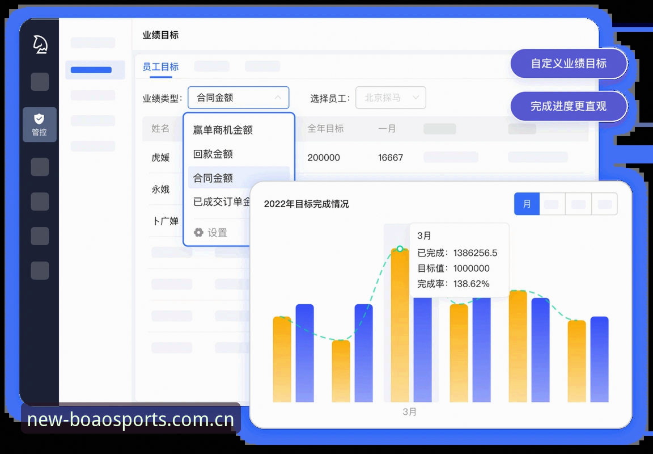This screenshot has height=454, width=653.
Task: Pick the 已成交订单金额 dropdown entry
Action: click(222, 202)
